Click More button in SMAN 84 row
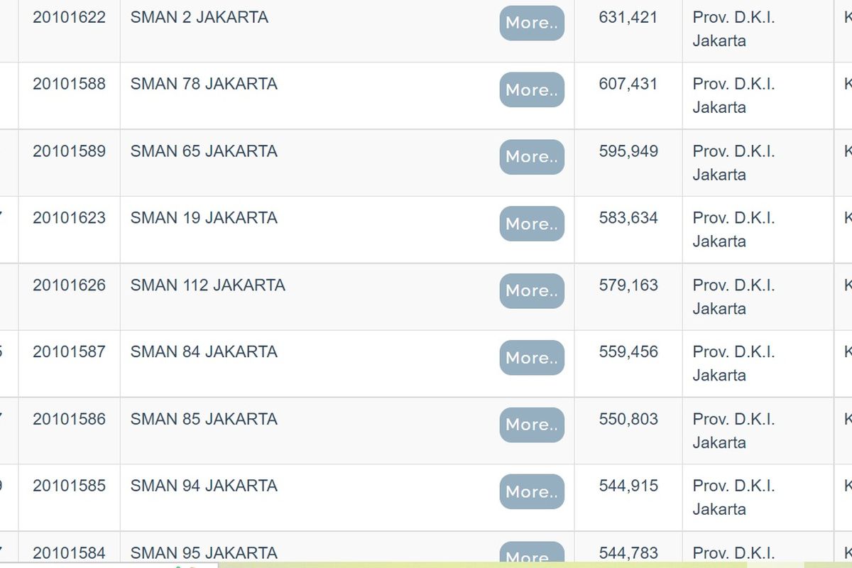Image resolution: width=852 pixels, height=568 pixels. click(x=532, y=358)
